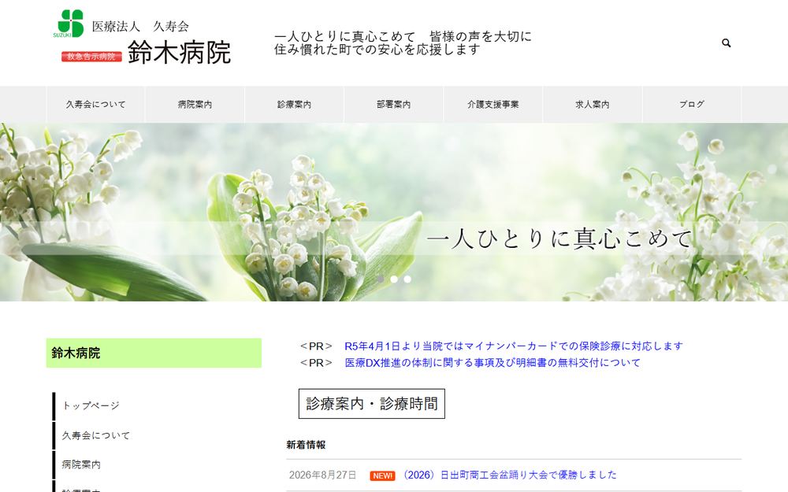Click the 鈴木病院 sidebar heading
The width and height of the screenshot is (788, 492).
(x=154, y=353)
